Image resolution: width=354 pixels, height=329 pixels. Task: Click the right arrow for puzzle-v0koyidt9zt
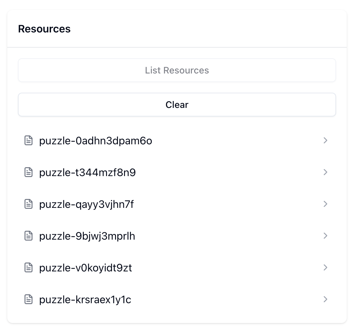click(325, 267)
